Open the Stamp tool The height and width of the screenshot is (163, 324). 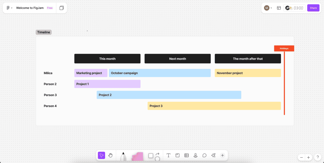click(195, 155)
